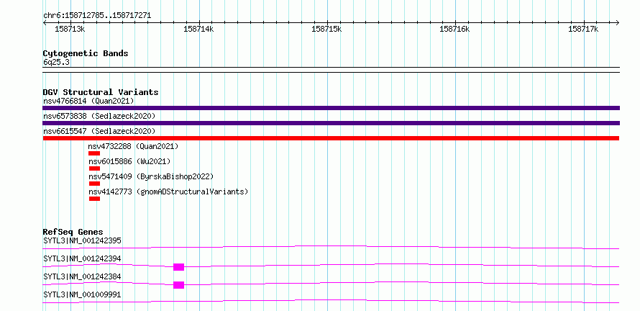Image resolution: width=640 pixels, height=311 pixels.
Task: Click the 158713k ruler label
Action: click(70, 29)
